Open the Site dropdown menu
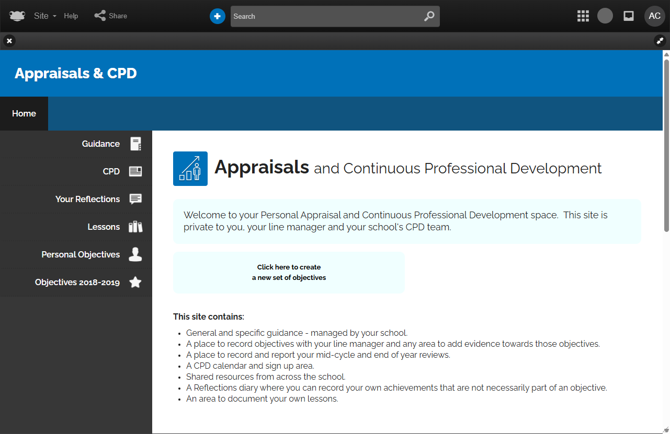The width and height of the screenshot is (670, 434). 44,16
